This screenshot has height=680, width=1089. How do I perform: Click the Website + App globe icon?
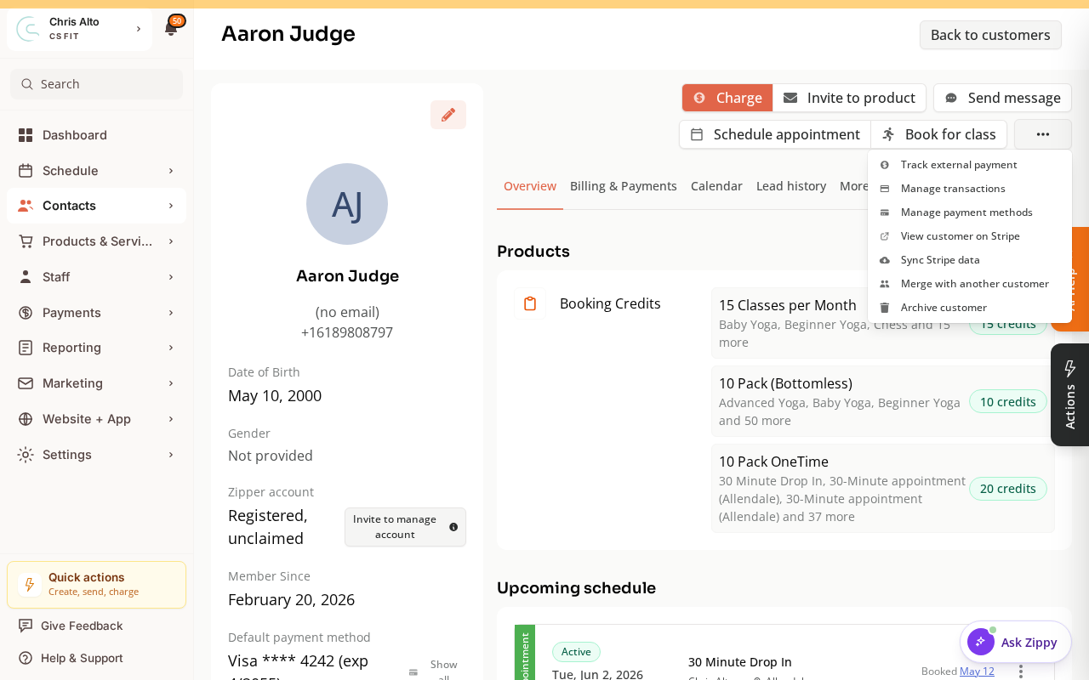[26, 419]
